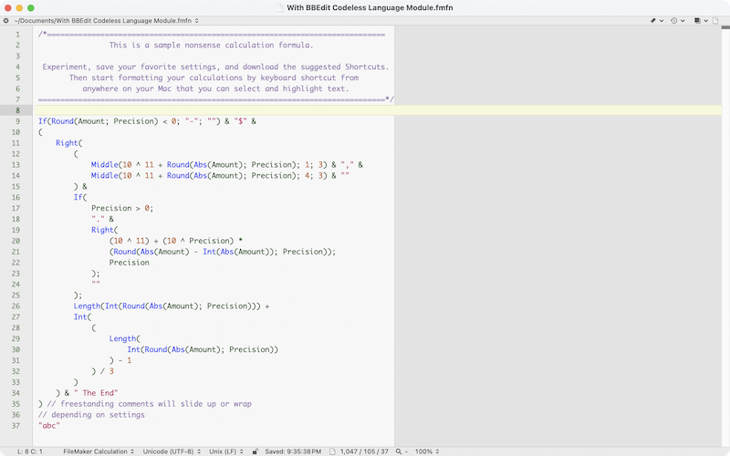The width and height of the screenshot is (730, 456).
Task: Click the Middle( expression on line 13
Action: pos(226,165)
